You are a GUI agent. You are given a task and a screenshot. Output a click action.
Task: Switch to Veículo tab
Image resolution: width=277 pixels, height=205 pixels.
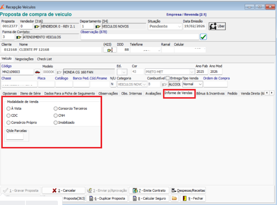7,58
